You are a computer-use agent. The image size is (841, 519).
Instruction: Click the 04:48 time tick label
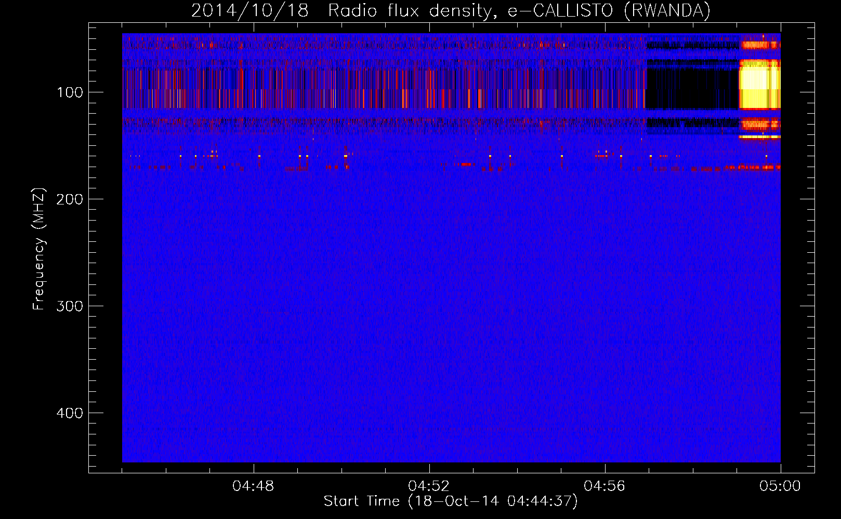pos(253,486)
